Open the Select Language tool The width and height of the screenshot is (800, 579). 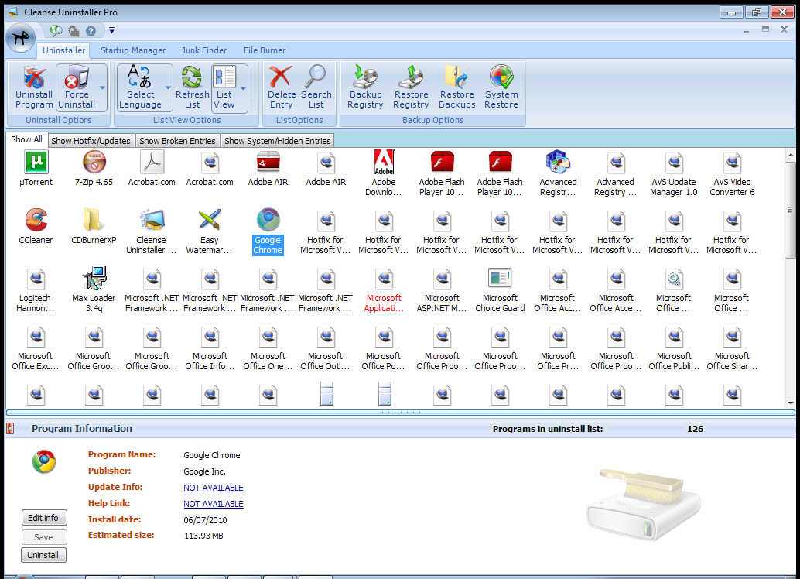[140, 87]
